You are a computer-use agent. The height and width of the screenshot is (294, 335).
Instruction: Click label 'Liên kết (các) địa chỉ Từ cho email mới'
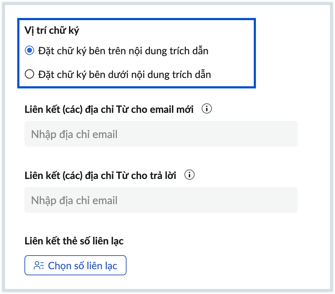109,109
